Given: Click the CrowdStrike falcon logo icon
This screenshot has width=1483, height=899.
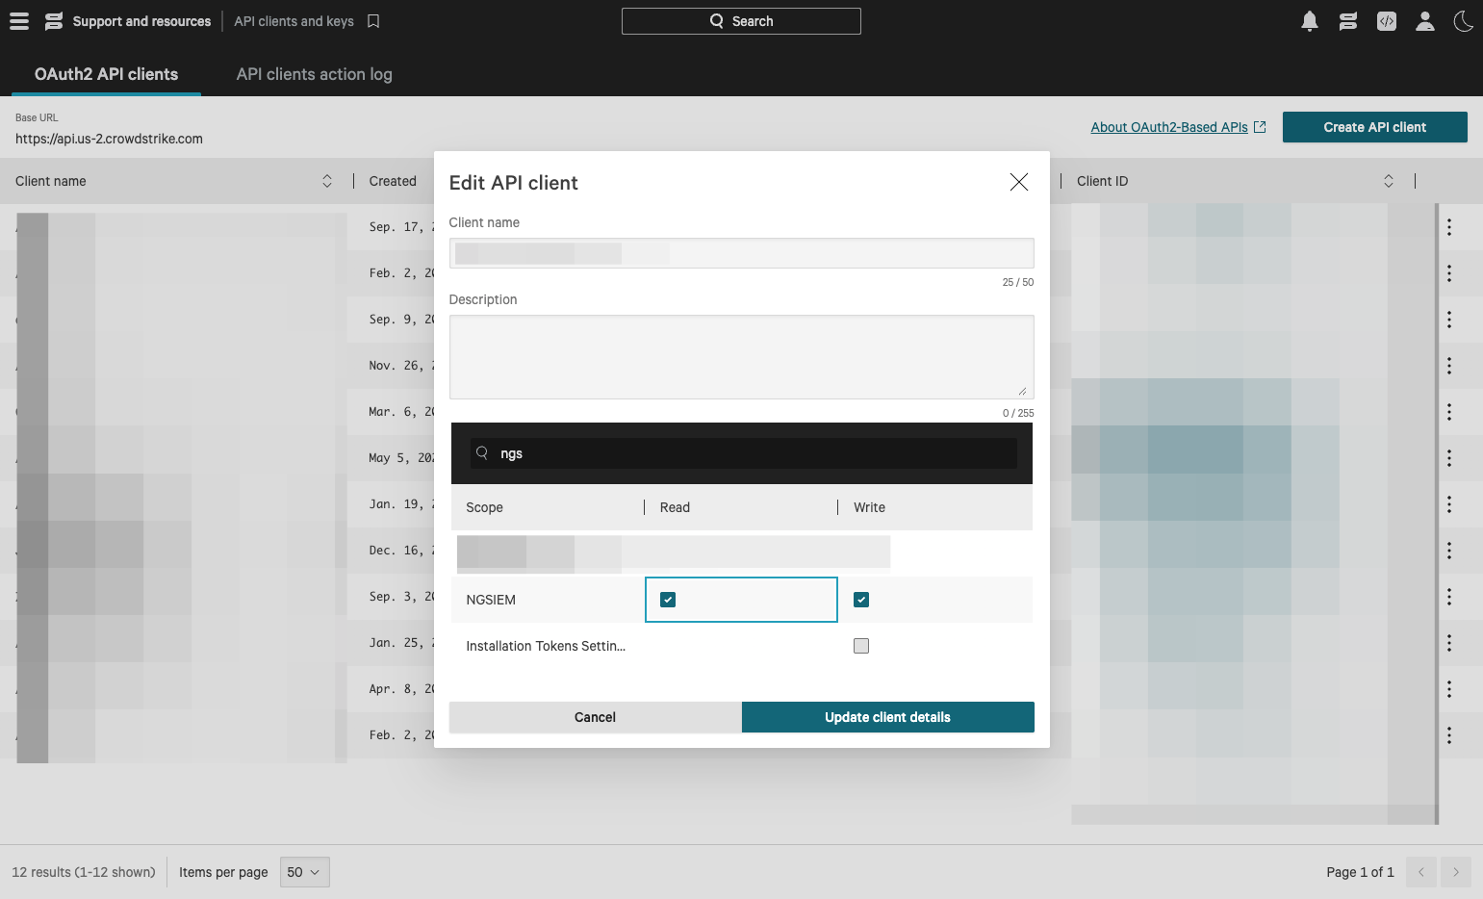Looking at the screenshot, I should click(54, 21).
